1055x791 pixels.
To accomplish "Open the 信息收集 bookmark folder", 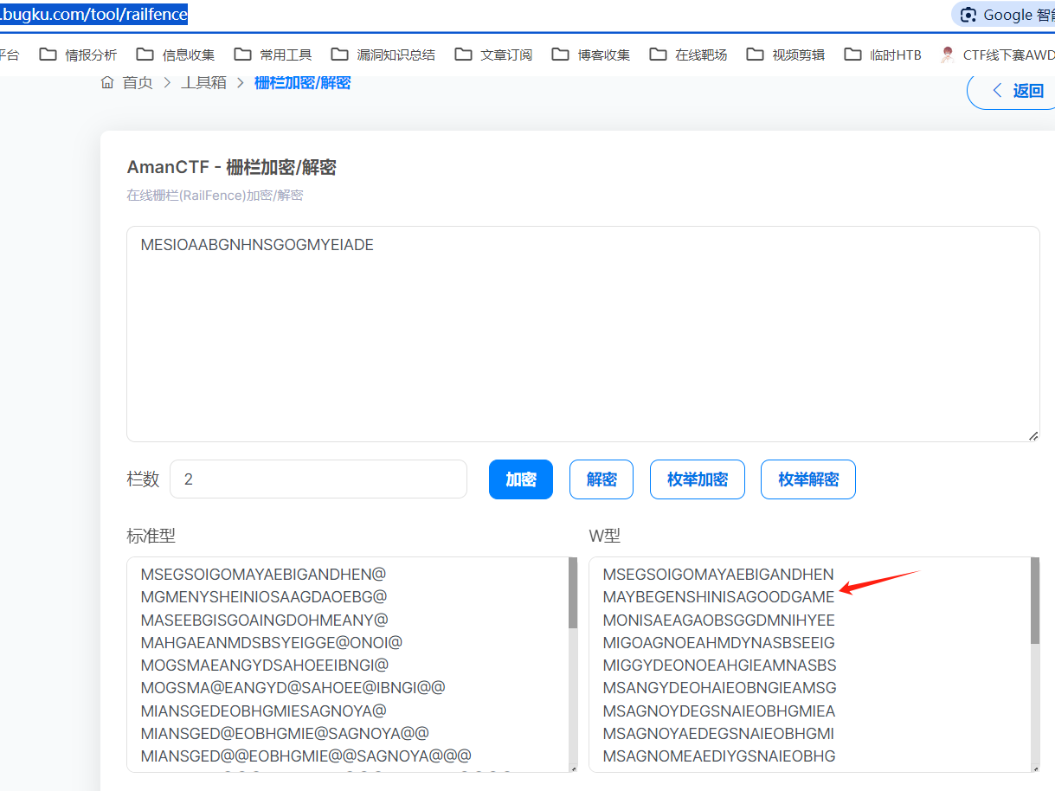I will (x=177, y=55).
